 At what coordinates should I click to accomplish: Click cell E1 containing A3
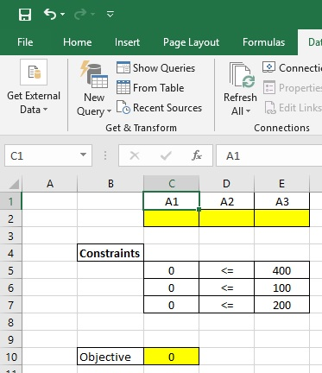pyautogui.click(x=282, y=201)
